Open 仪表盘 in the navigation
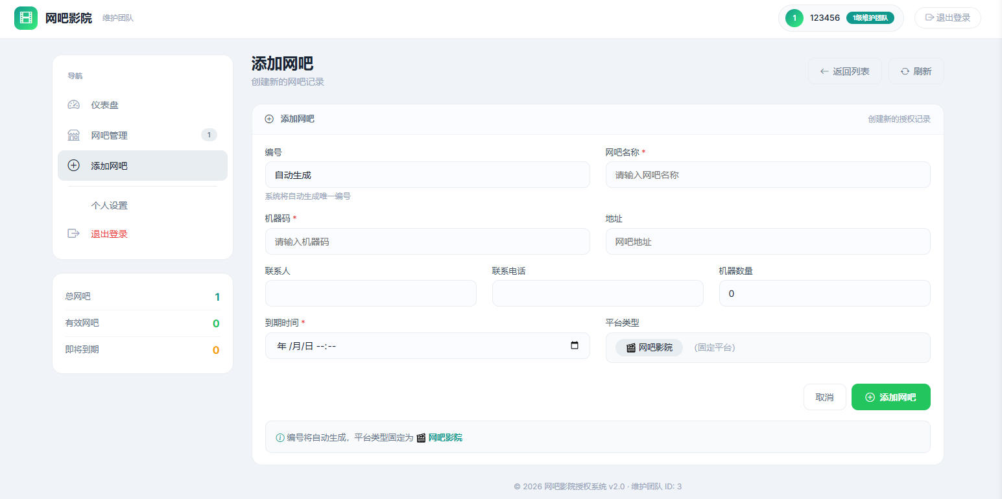The image size is (1002, 499). click(143, 105)
